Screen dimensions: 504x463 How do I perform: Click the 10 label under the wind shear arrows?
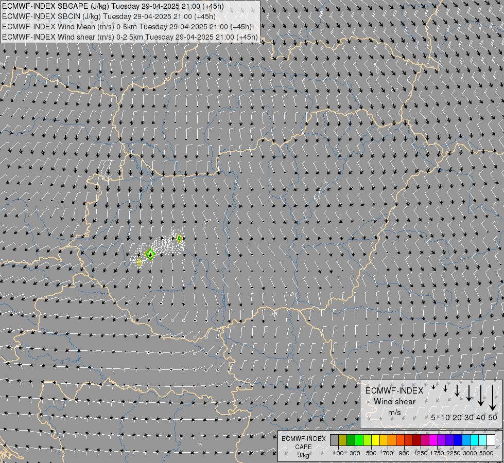(445, 417)
